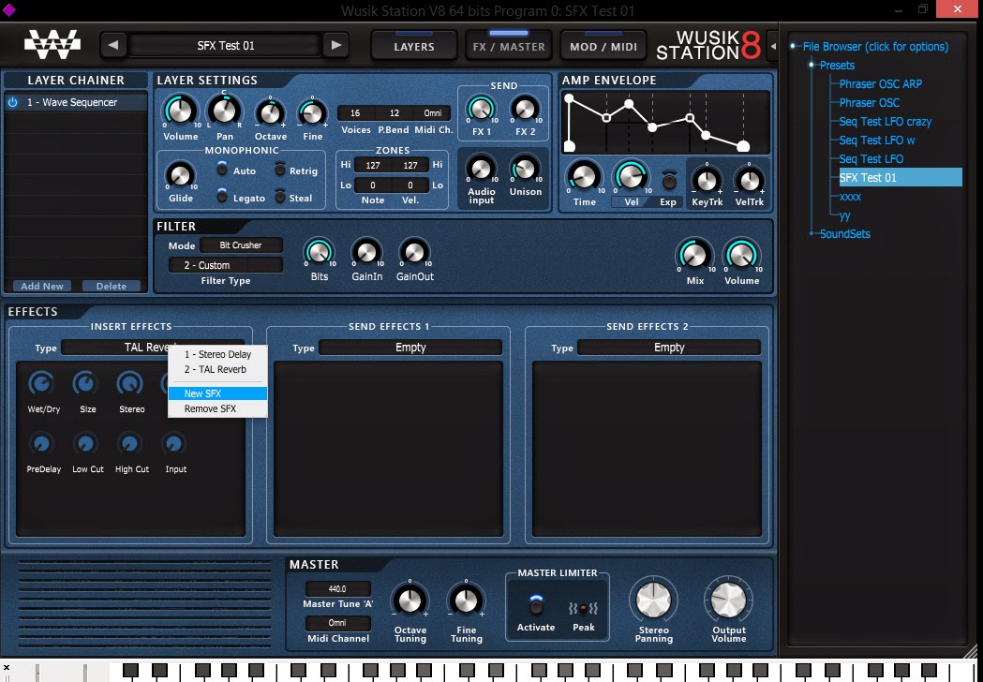Toggle the Auto monophonic switch

222,170
